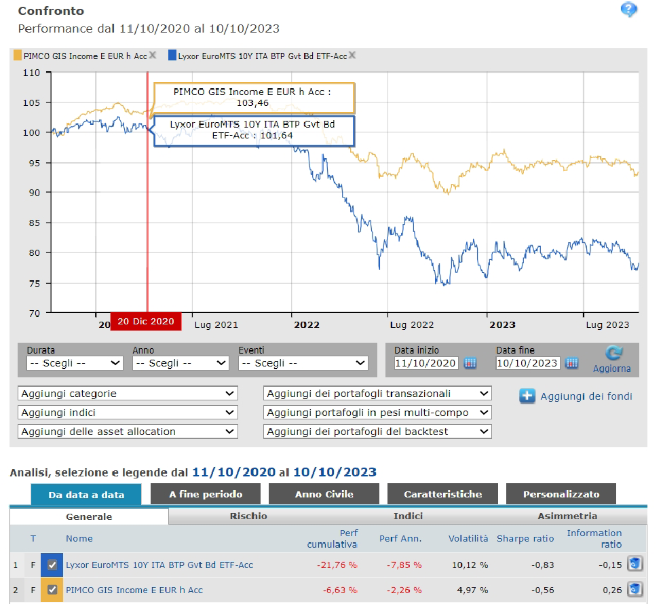
Task: Click the Aggiungi dei fondi link
Action: (586, 396)
